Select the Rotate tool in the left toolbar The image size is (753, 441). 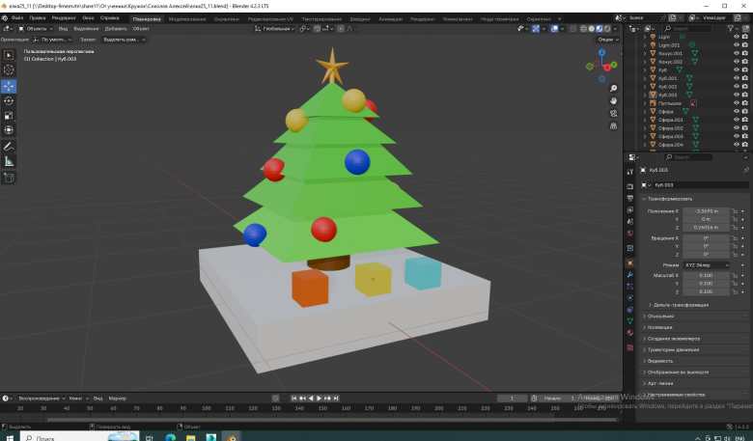(10, 100)
